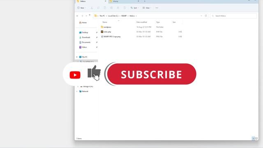
Task: Click the PHP File type cell
Action: [x=159, y=32]
